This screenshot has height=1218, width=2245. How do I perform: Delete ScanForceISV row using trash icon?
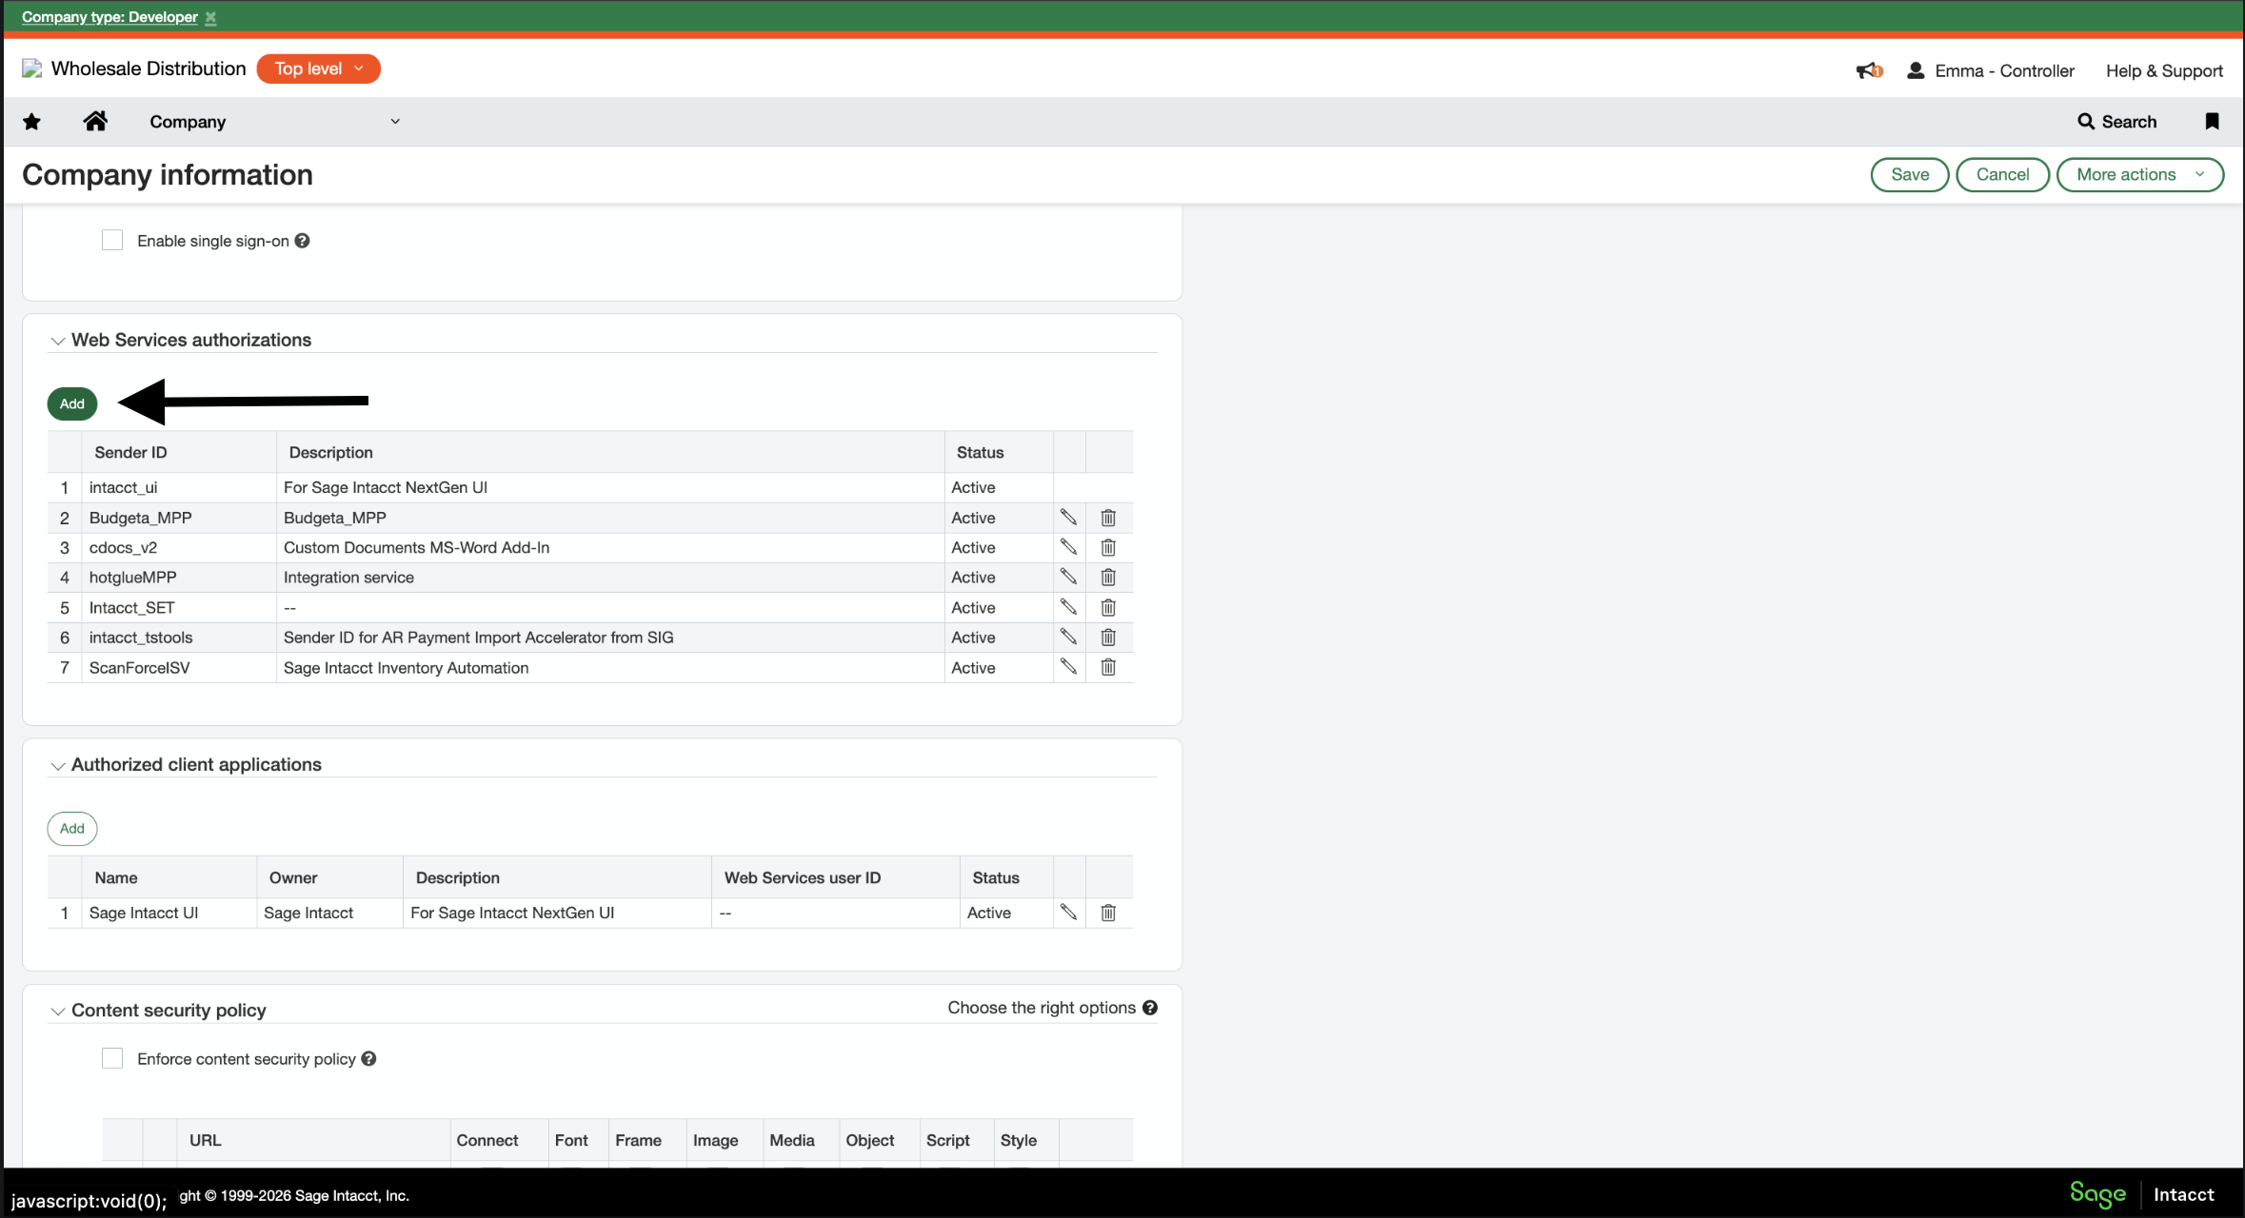coord(1107,667)
